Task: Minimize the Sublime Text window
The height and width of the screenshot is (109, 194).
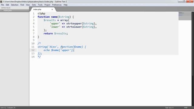Action: pyautogui.click(x=180, y=1)
